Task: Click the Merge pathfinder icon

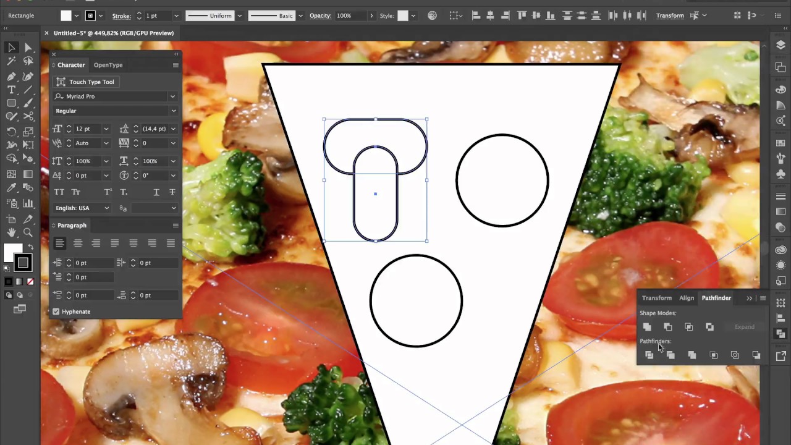Action: 692,355
